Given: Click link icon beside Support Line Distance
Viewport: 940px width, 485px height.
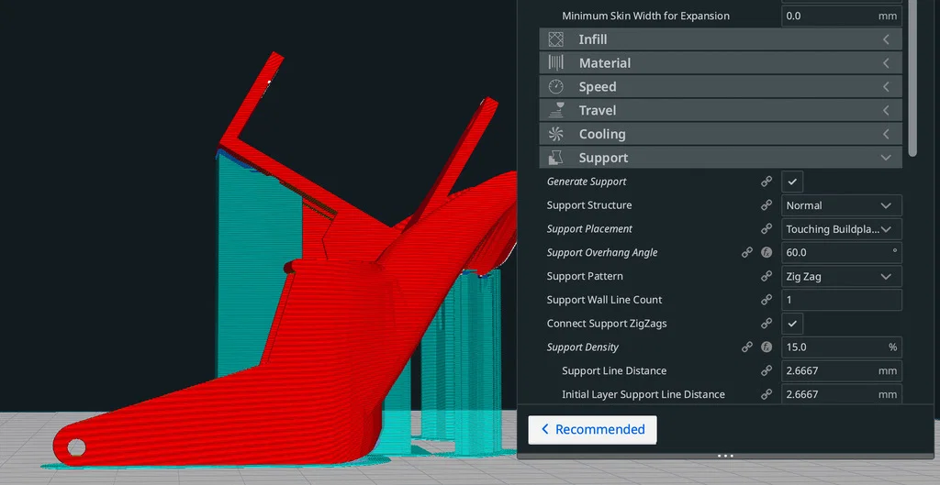Looking at the screenshot, I should [767, 370].
